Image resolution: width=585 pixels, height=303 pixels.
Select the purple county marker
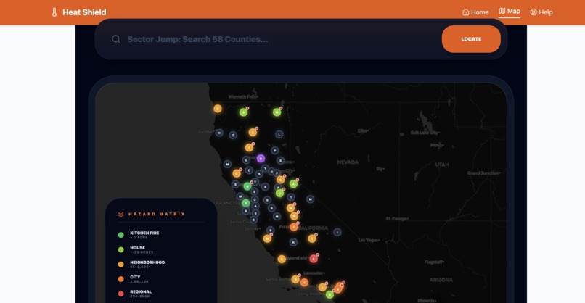261,159
